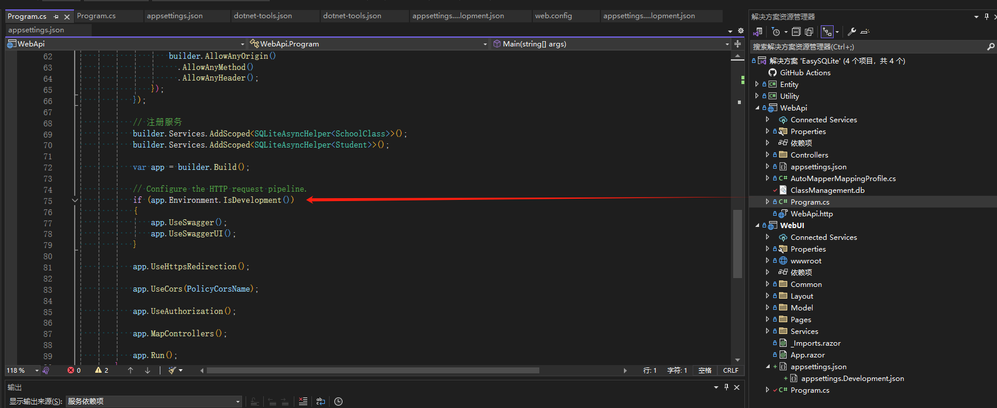Collapse the if block at line 75
The image size is (997, 408).
pyautogui.click(x=75, y=200)
